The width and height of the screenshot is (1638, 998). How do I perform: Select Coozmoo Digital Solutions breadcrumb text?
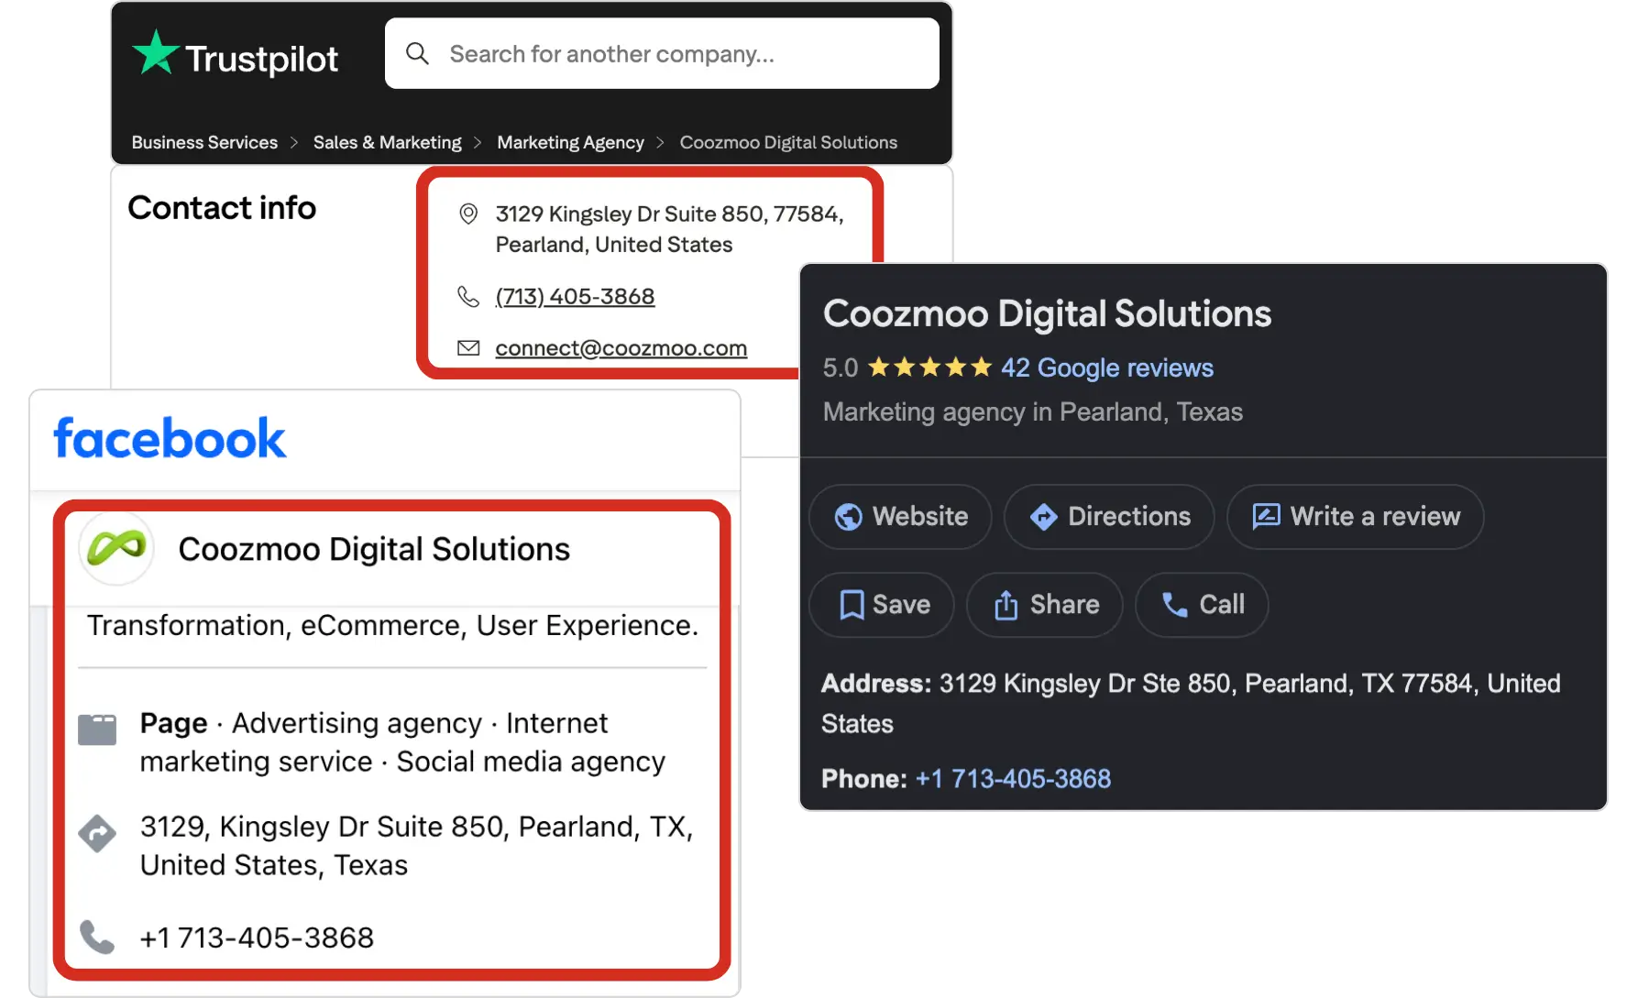click(788, 142)
